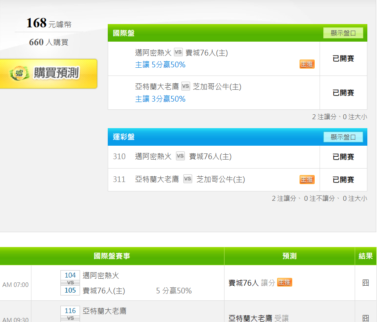Click the score box showing 105
This screenshot has width=380, height=322.
pos(70,290)
